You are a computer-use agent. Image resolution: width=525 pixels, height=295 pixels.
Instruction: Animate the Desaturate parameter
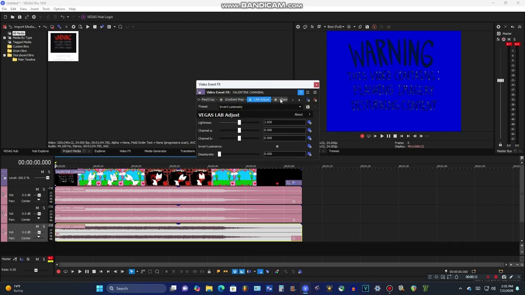pyautogui.click(x=310, y=154)
